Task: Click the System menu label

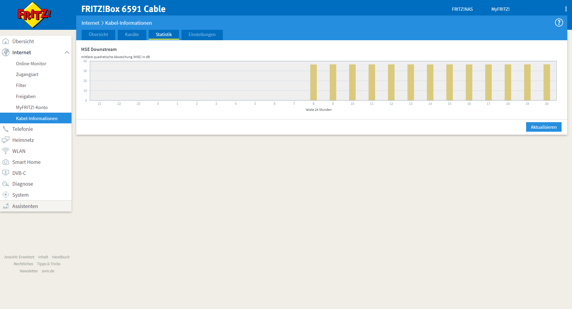Action: pos(21,195)
